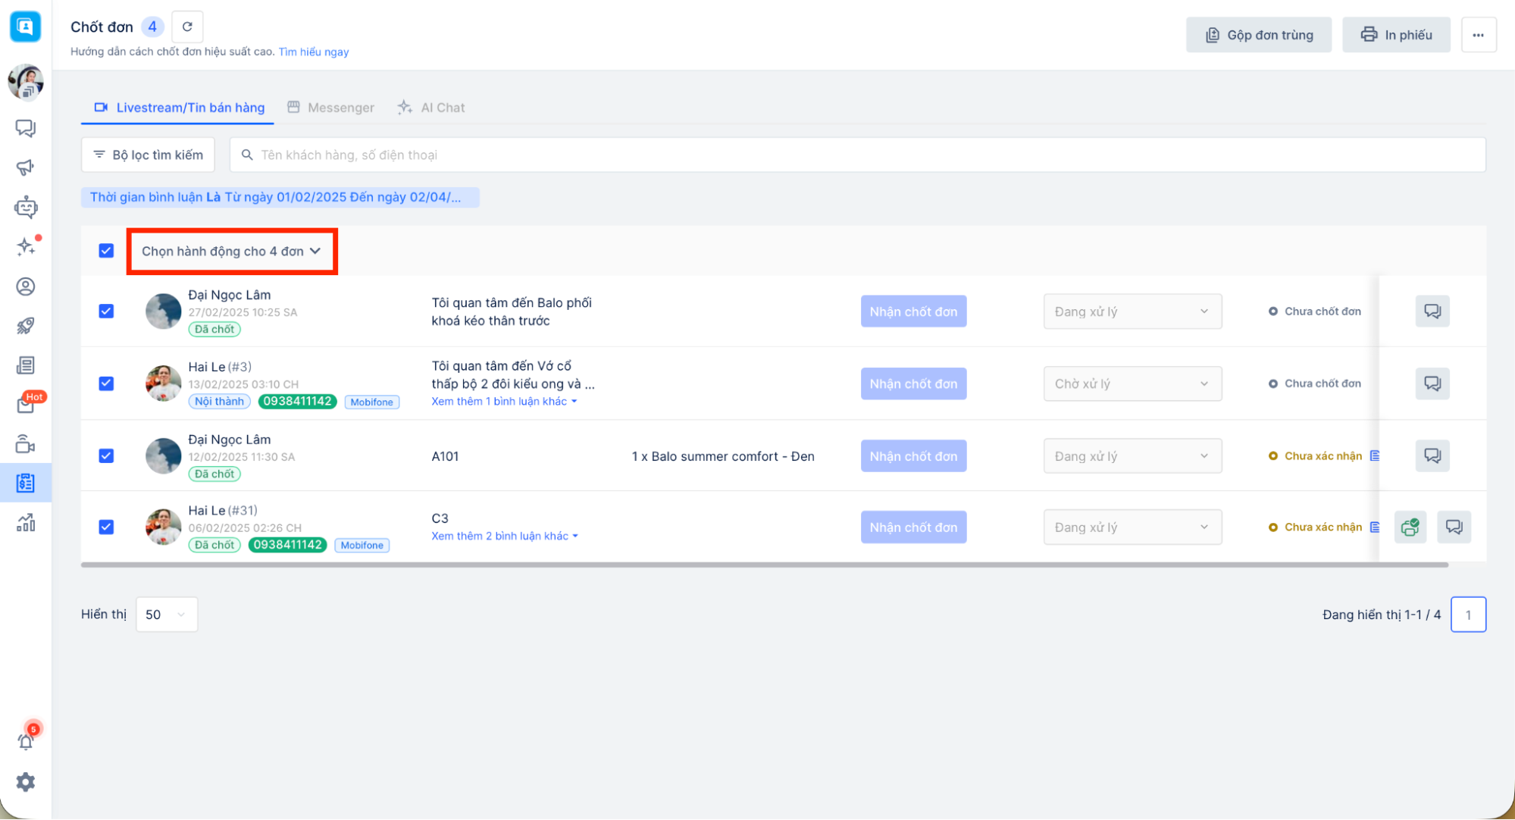Click the refresh icon next to Chốt đơn
Image resolution: width=1515 pixels, height=820 pixels.
[187, 27]
